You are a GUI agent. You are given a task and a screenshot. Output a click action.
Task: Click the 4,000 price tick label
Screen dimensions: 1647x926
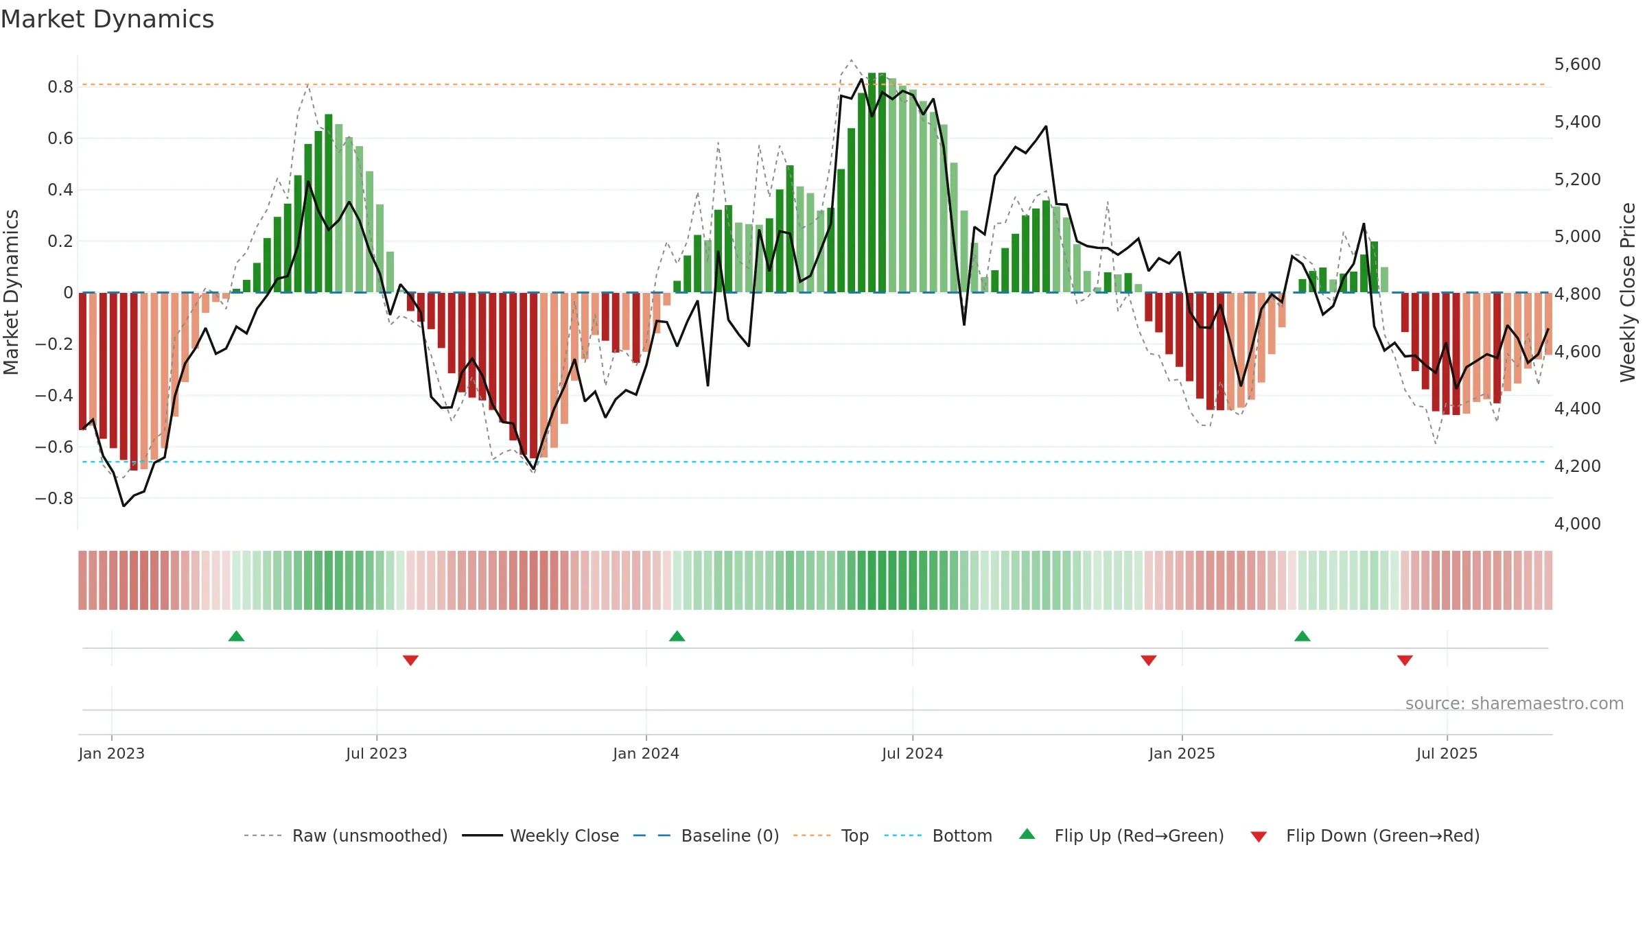coord(1577,523)
